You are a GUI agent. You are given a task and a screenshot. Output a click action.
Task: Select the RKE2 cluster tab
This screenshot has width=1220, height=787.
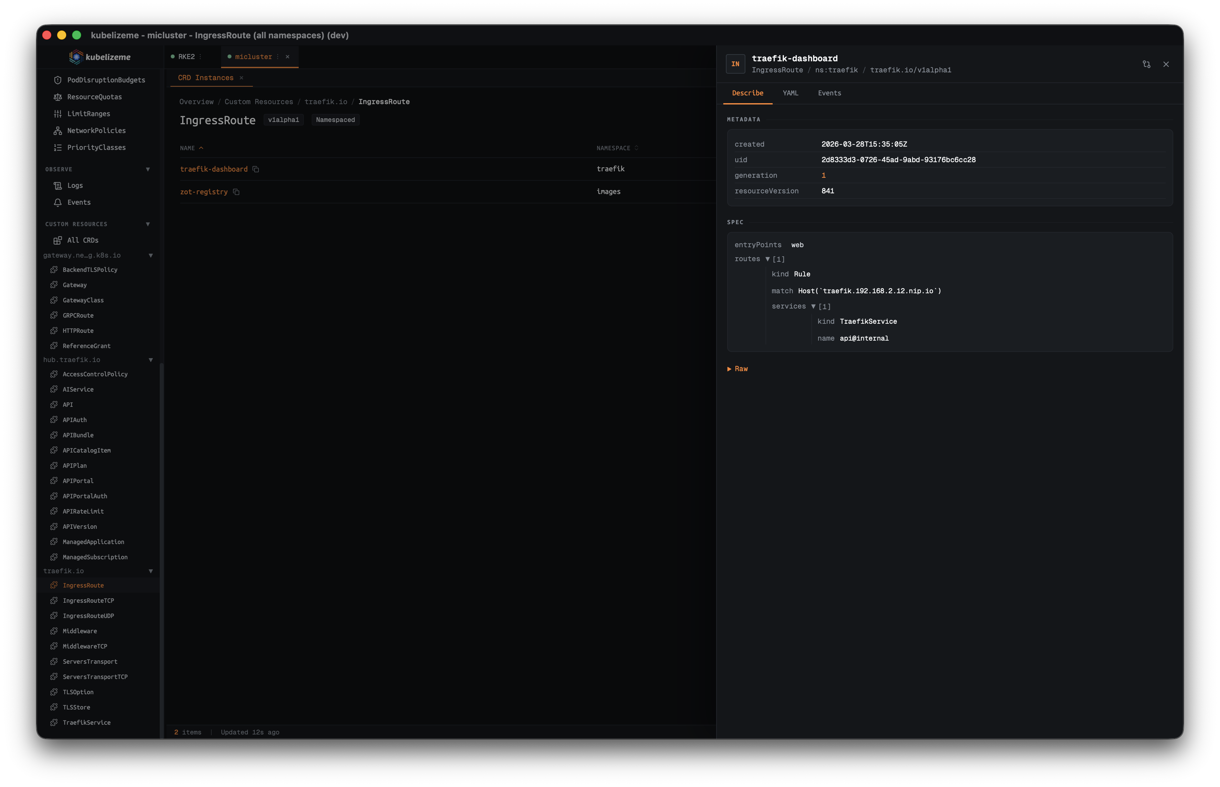(186, 57)
